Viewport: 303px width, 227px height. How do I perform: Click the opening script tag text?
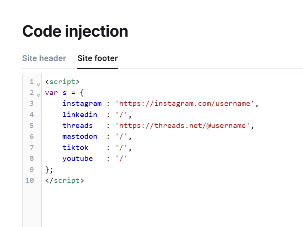[x=62, y=82]
